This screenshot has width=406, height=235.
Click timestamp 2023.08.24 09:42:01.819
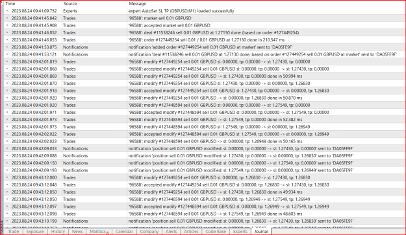pyautogui.click(x=34, y=62)
